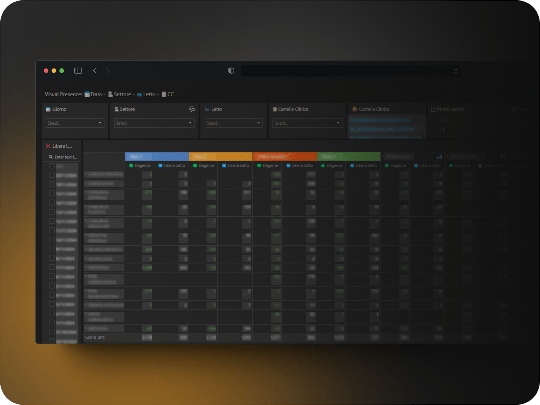The height and width of the screenshot is (405, 540).
Task: Click the red X icon beside Libera L...
Action: [x=48, y=146]
